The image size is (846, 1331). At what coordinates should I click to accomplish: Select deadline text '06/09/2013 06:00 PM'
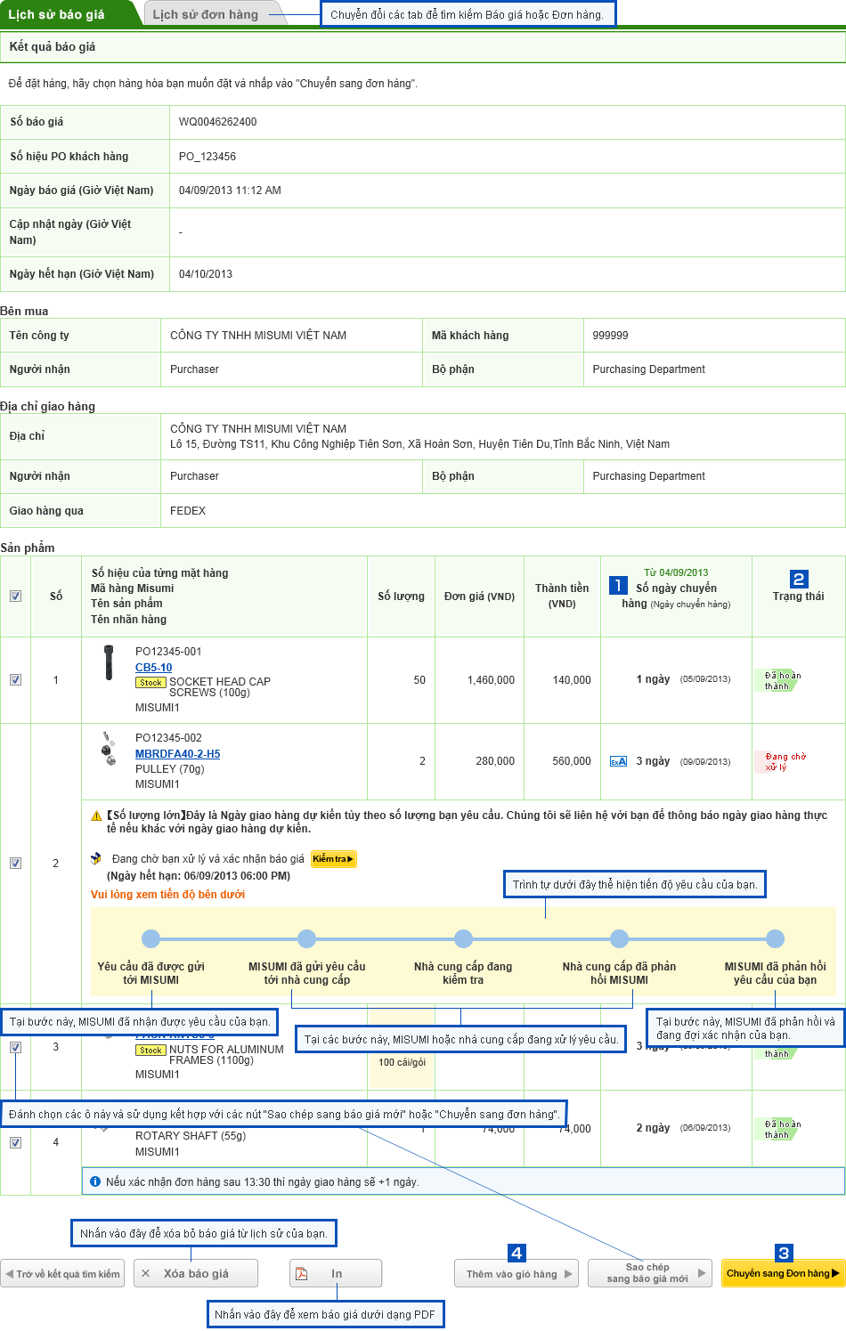(x=237, y=876)
